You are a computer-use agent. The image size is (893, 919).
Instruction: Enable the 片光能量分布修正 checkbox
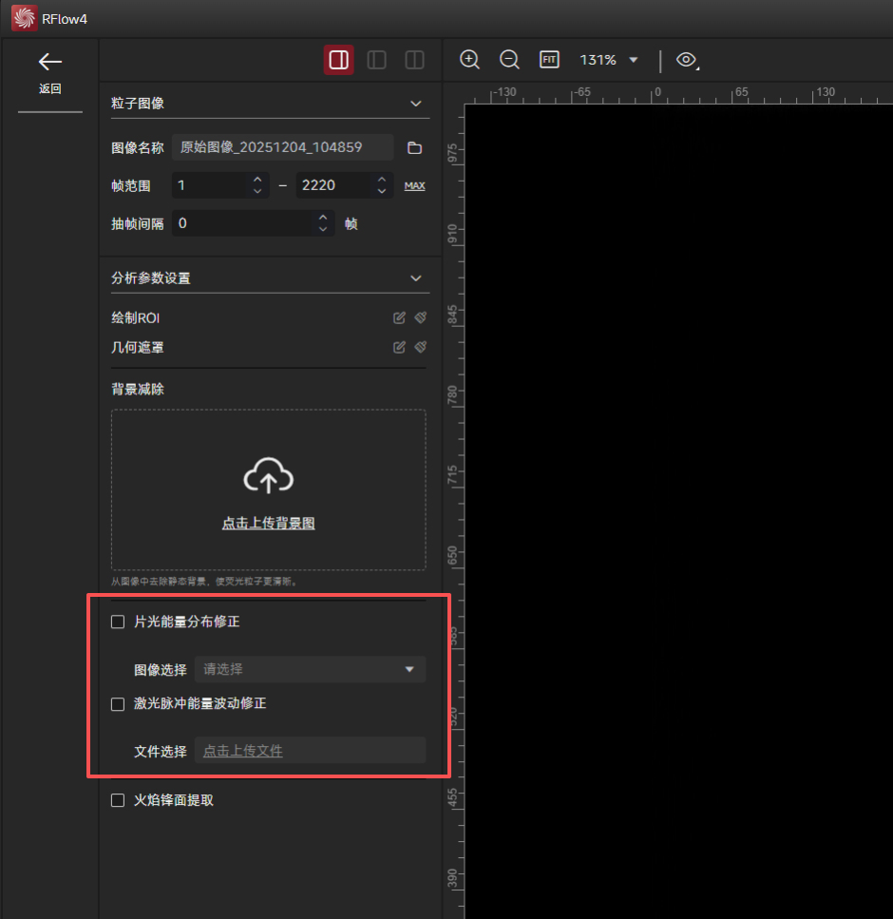117,622
